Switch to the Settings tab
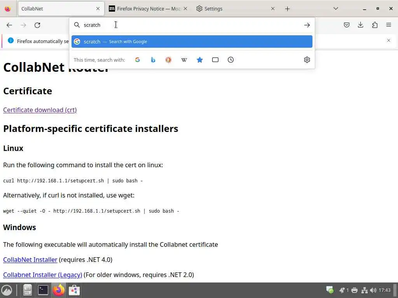The width and height of the screenshot is (398, 298). point(236,9)
